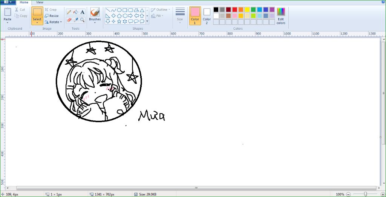The width and height of the screenshot is (386, 197).
Task: Choose the Six-point star shape
Action: point(125,21)
